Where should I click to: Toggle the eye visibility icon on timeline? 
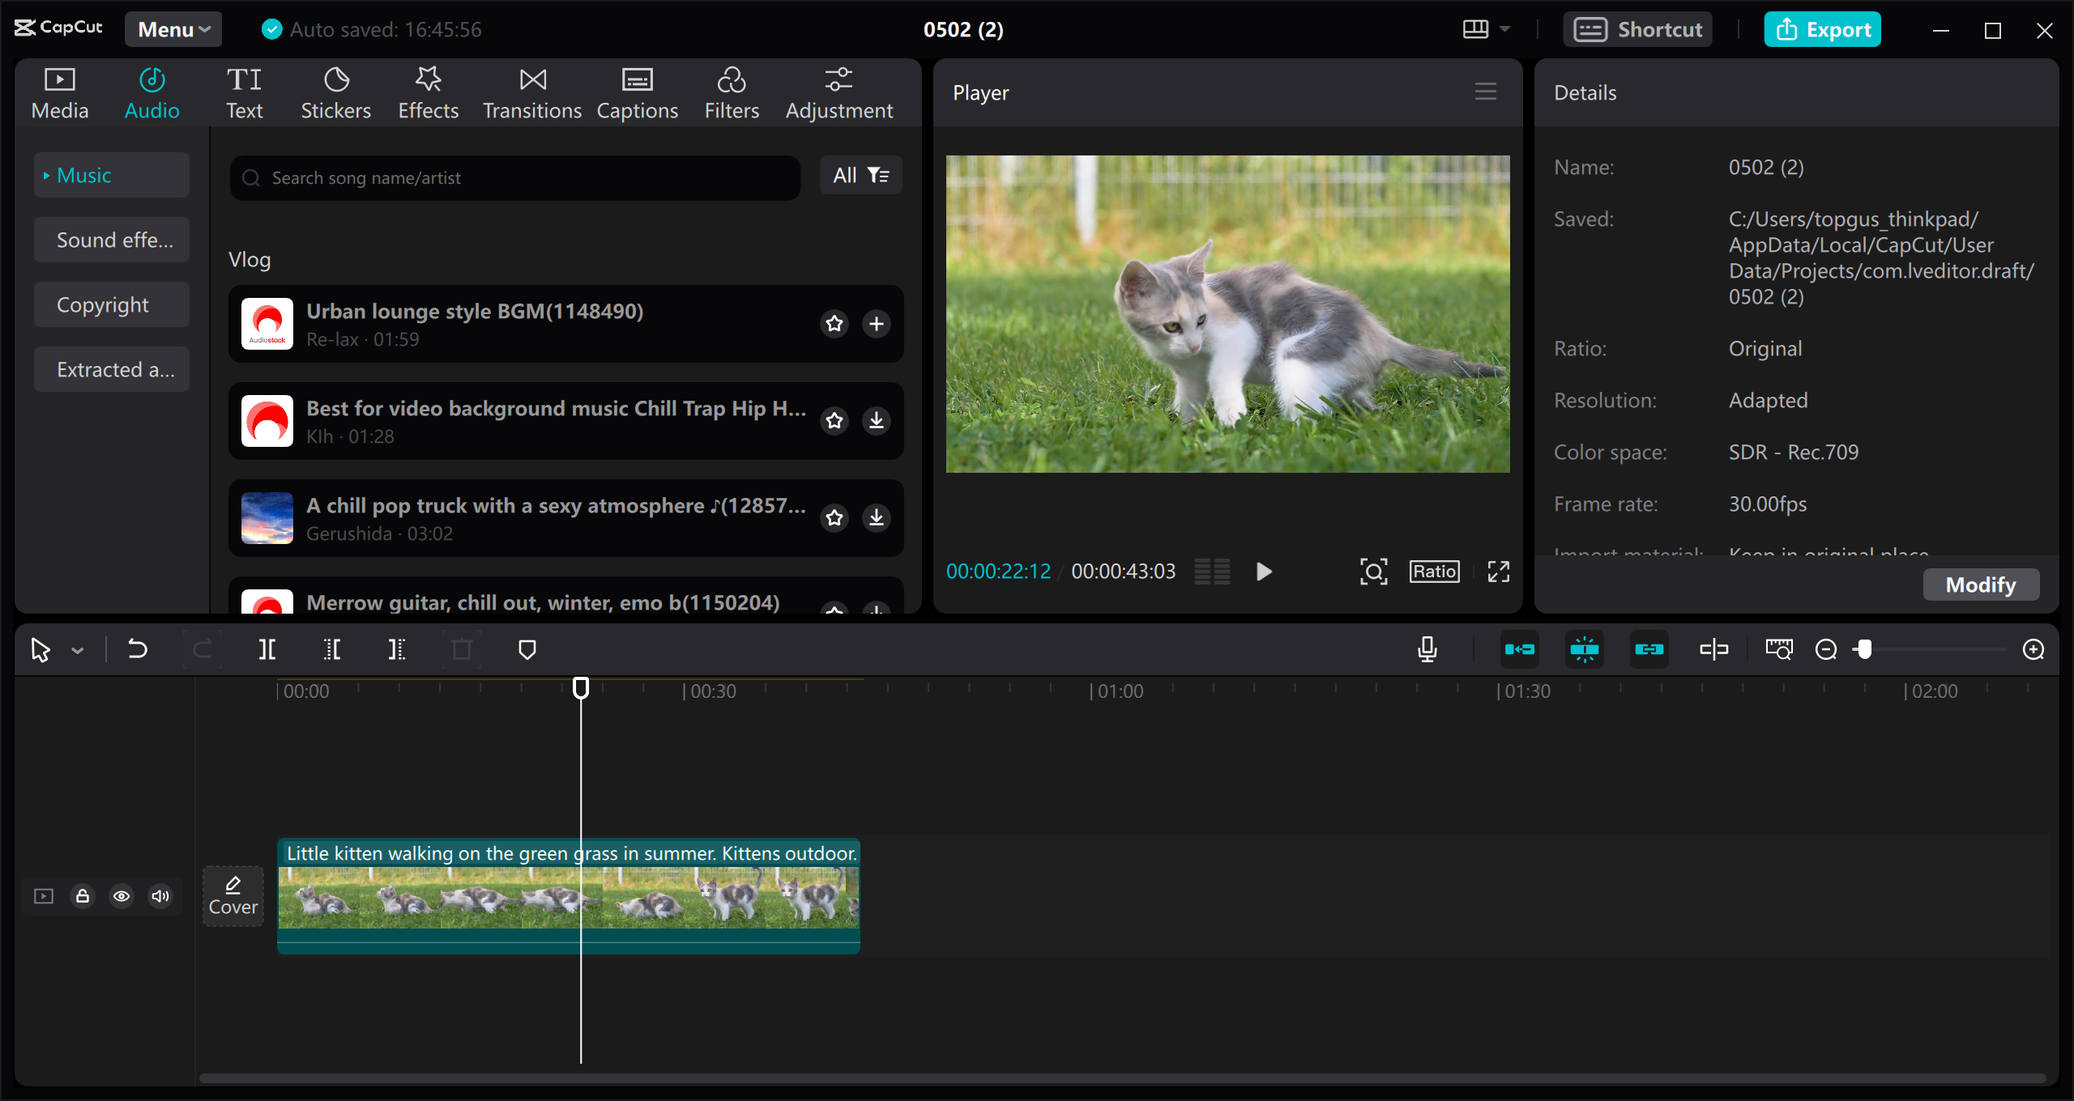tap(121, 897)
